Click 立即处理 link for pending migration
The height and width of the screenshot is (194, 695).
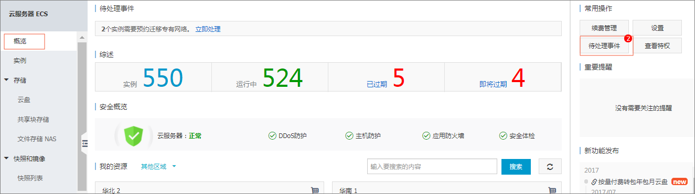tap(208, 29)
